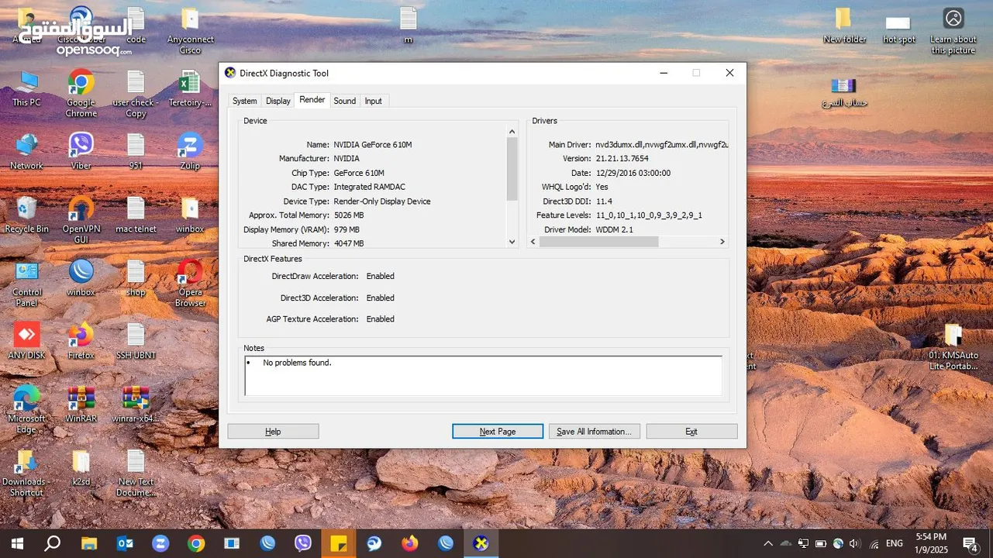
Task: Select the Teretoiry Excel file icon
Action: click(x=190, y=88)
